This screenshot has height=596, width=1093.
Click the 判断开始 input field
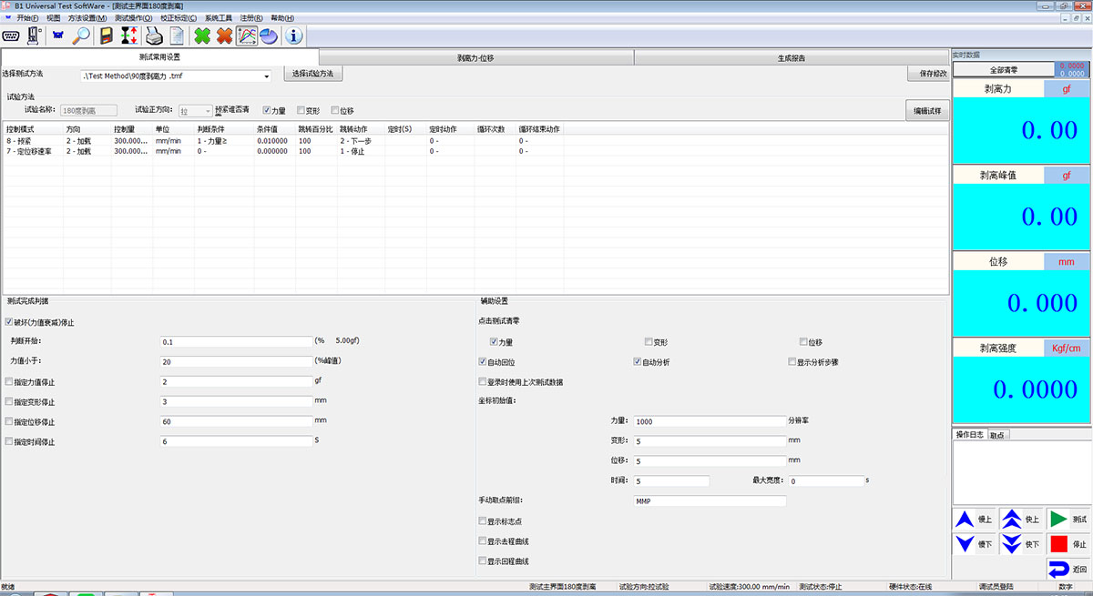coord(236,342)
